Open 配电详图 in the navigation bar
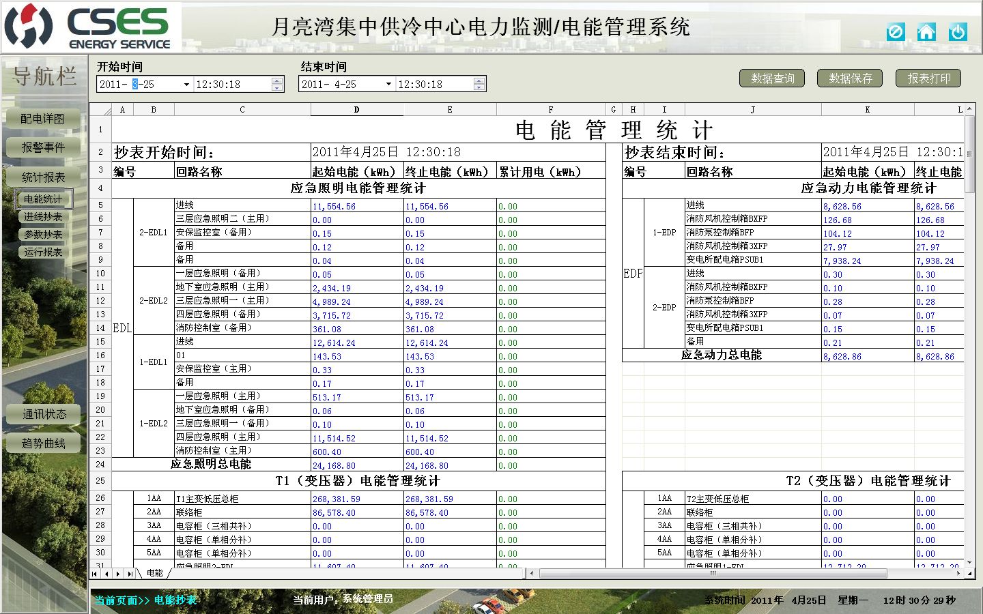 click(x=42, y=119)
